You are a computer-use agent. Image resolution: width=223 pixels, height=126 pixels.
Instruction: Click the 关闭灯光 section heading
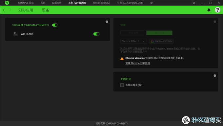[x=126, y=79]
